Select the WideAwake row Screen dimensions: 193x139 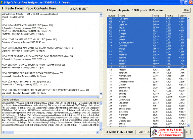[147, 100]
